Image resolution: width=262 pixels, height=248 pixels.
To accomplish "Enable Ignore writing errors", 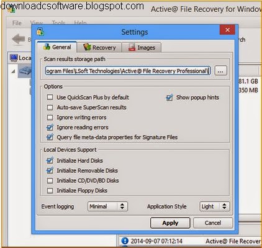I will coord(50,117).
